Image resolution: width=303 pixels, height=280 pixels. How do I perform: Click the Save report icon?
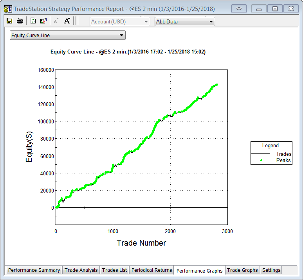coord(9,21)
